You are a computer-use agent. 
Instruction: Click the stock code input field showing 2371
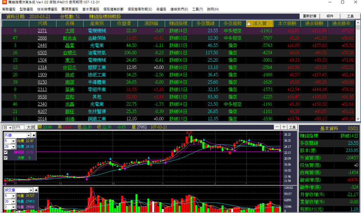click(x=19, y=127)
